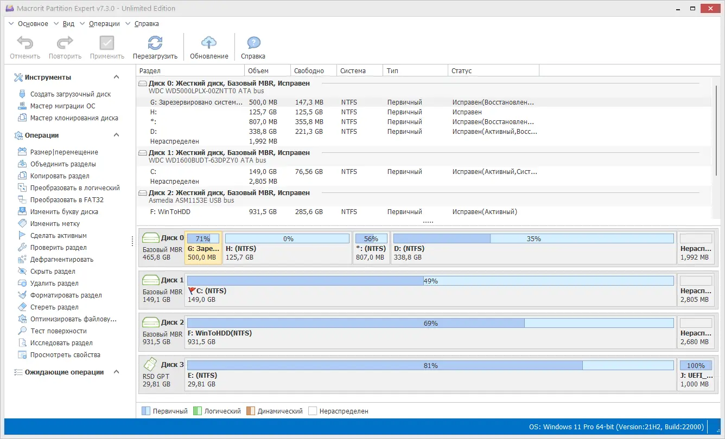725x439 pixels.
Task: Open Мастер миграции ОС wizard
Action: click(x=63, y=106)
